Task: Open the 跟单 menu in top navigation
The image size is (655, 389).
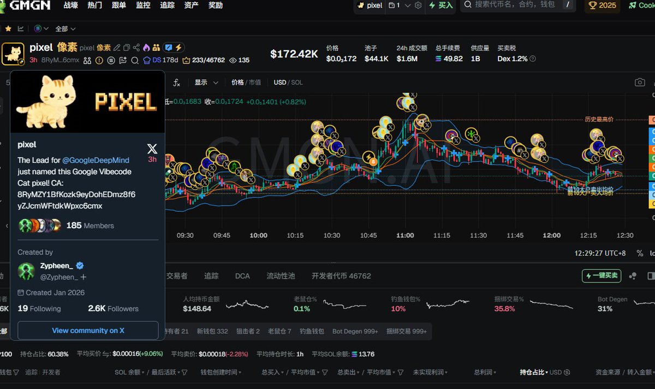Action: 118,5
